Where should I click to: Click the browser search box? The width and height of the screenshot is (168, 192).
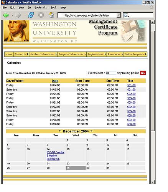pyautogui.click(x=138, y=15)
